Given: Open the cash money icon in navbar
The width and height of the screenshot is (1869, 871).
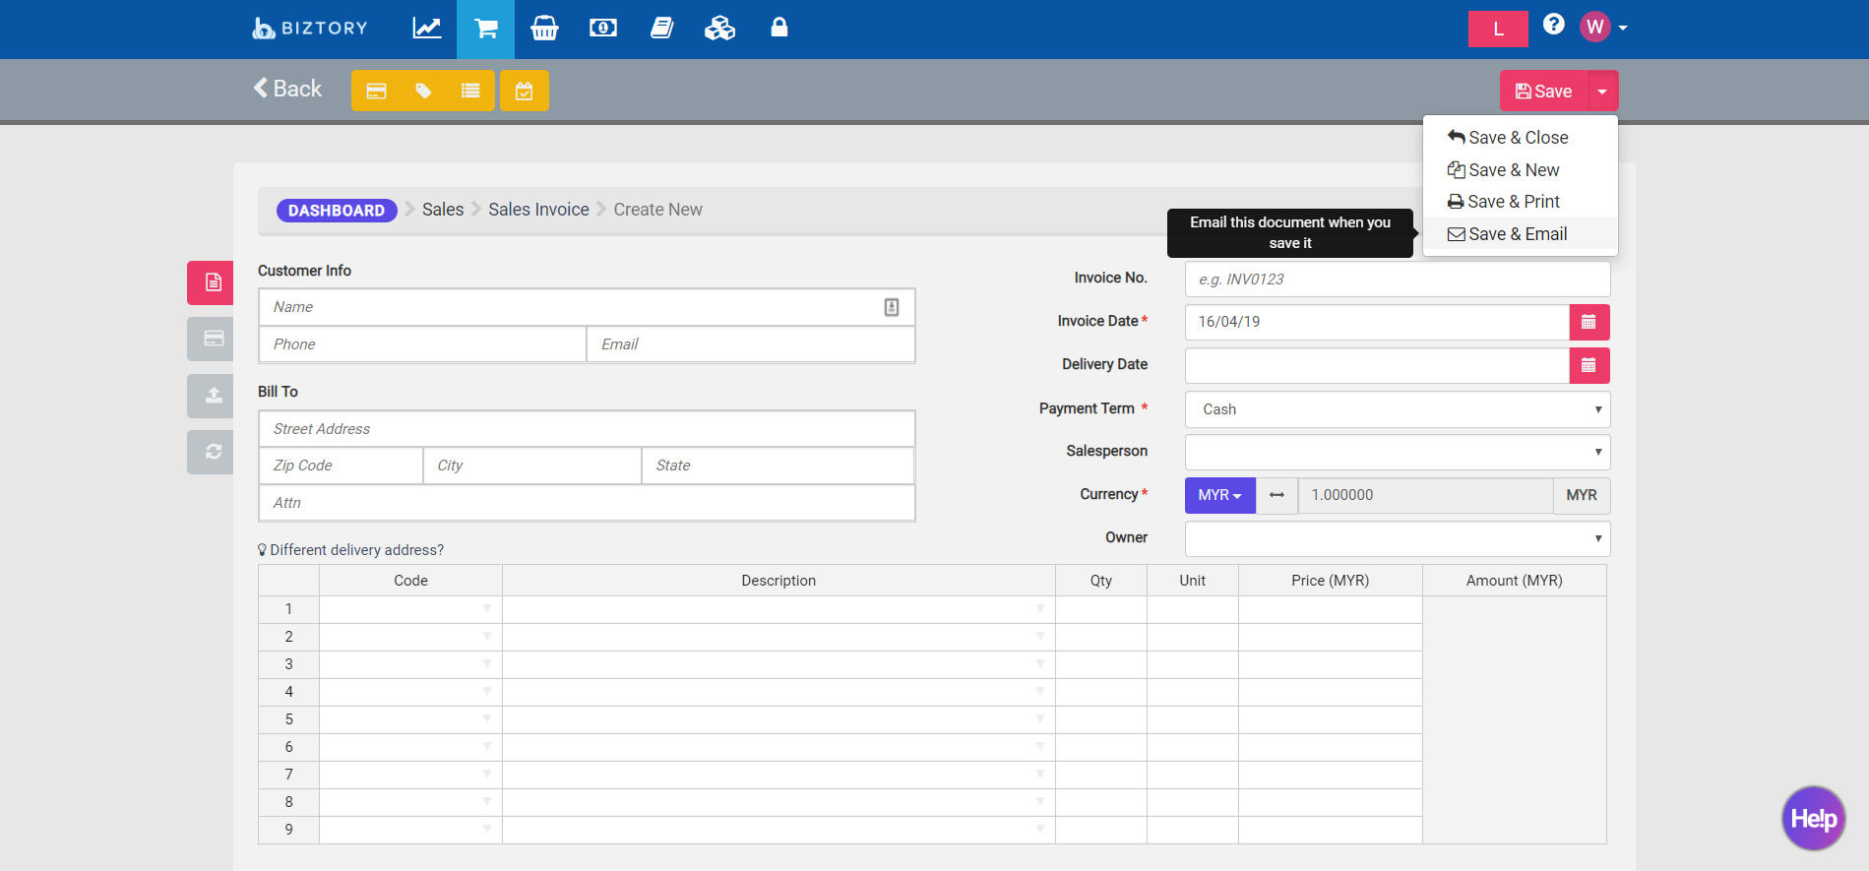Looking at the screenshot, I should coord(603,28).
